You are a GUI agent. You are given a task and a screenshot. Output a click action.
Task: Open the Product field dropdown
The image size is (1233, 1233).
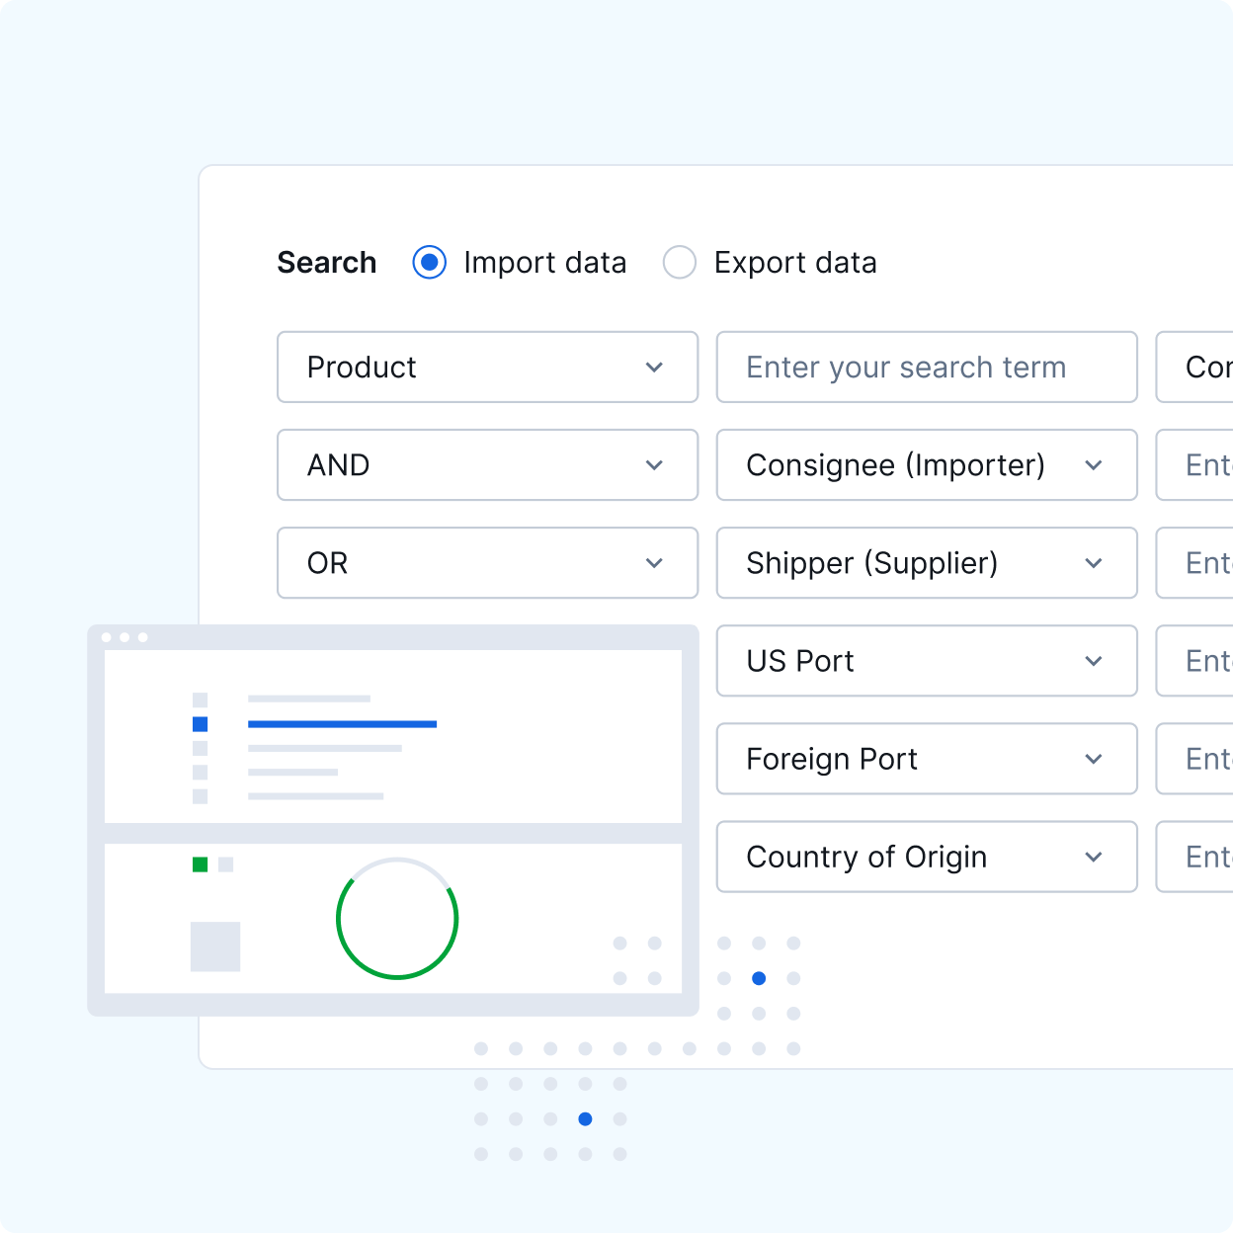[x=487, y=368]
